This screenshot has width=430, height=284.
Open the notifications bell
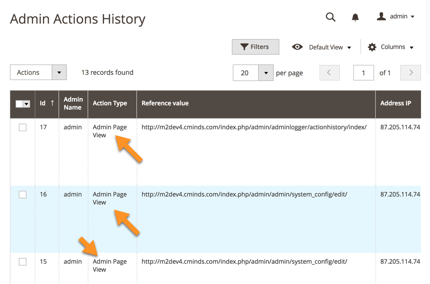click(x=355, y=17)
